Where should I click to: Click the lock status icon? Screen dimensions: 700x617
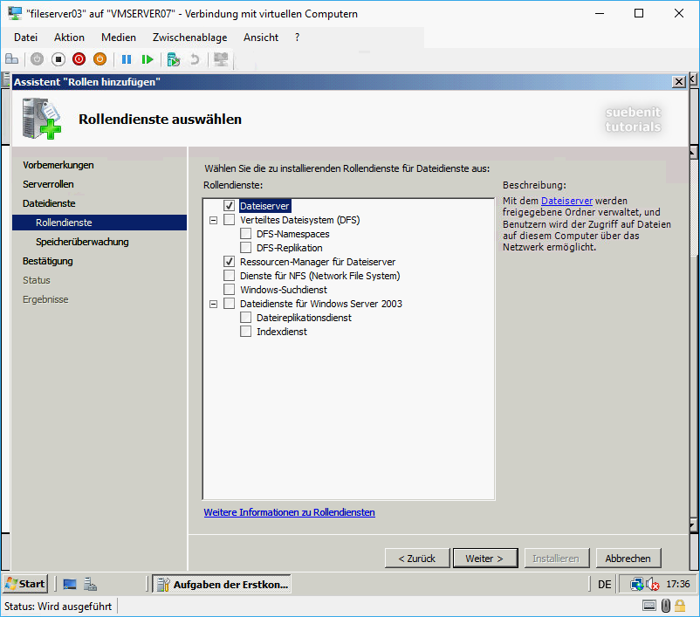point(680,606)
